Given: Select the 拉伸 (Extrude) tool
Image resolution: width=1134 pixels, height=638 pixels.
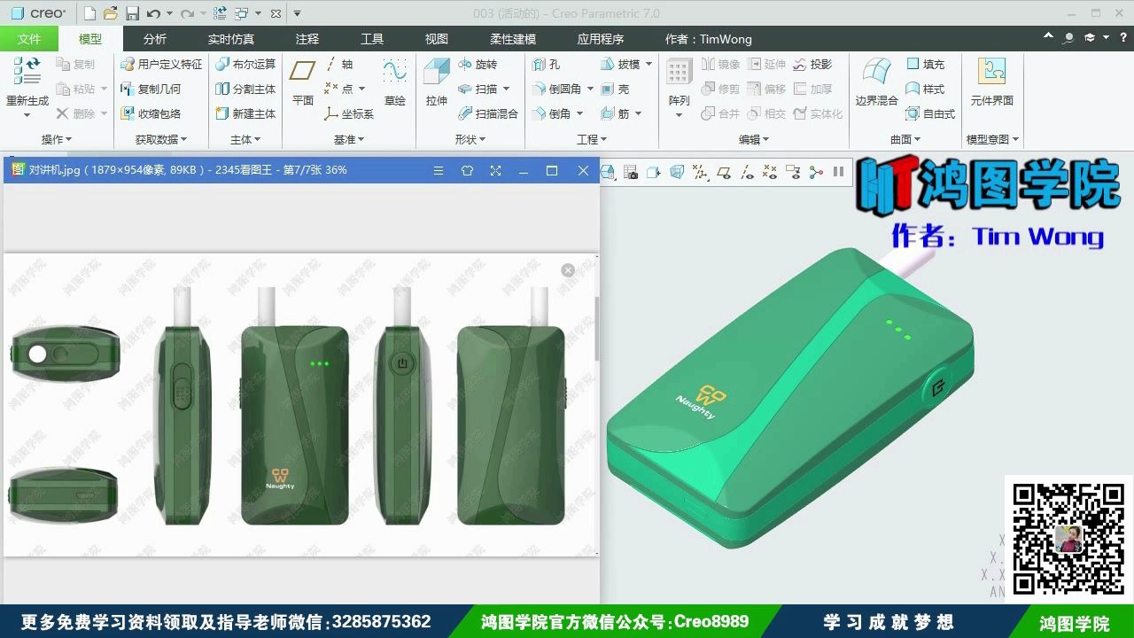Looking at the screenshot, I should pos(437,83).
